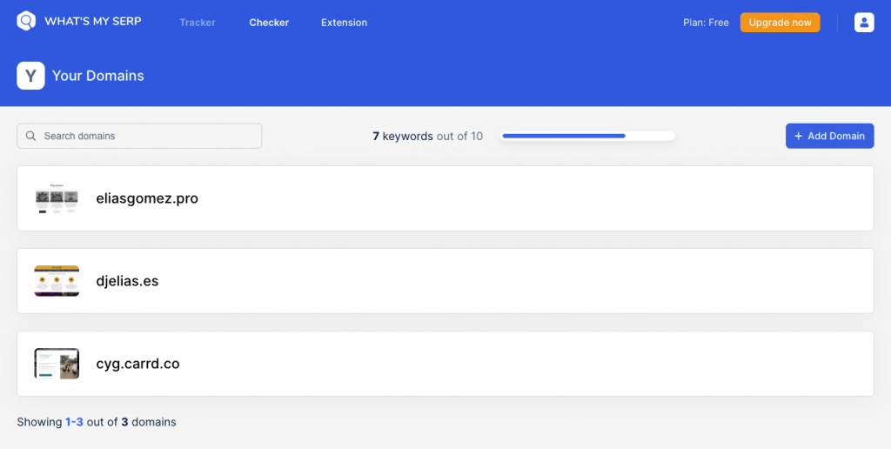Open the djelias.es site thumbnail

pyautogui.click(x=57, y=281)
